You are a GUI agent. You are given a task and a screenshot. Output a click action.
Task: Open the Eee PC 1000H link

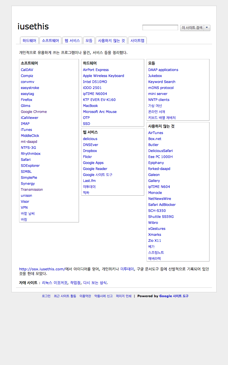160,157
